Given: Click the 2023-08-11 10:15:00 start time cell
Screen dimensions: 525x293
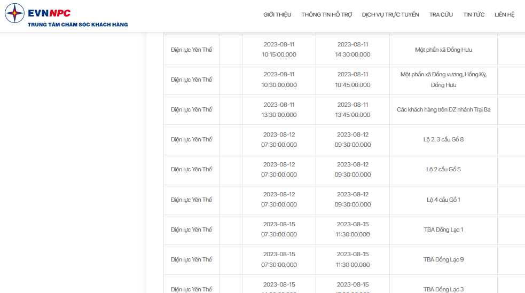Looking at the screenshot, I should pos(279,50).
